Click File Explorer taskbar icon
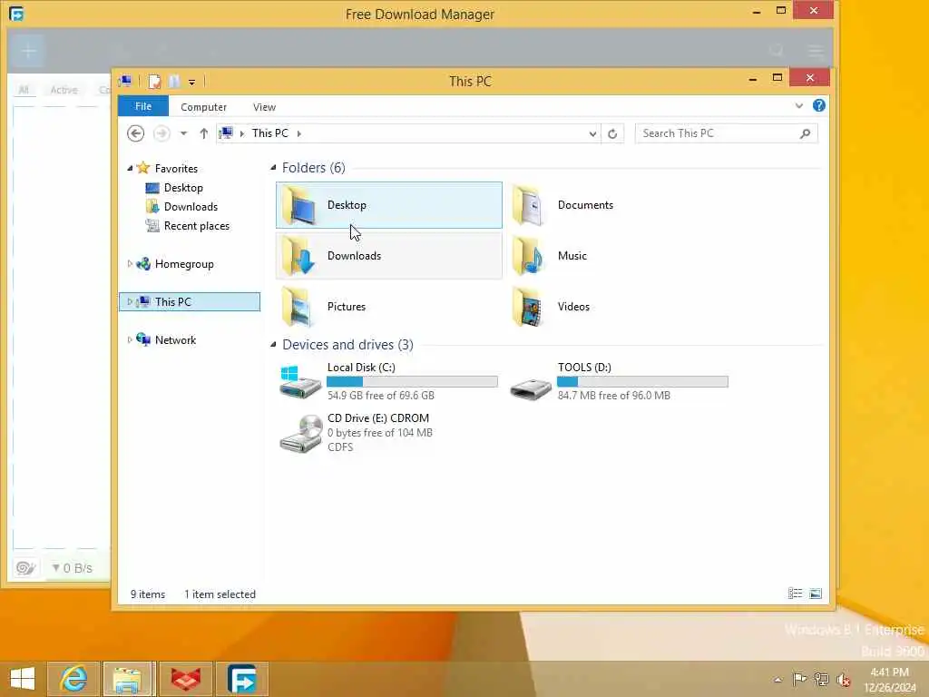Image resolution: width=929 pixels, height=697 pixels. point(129,679)
